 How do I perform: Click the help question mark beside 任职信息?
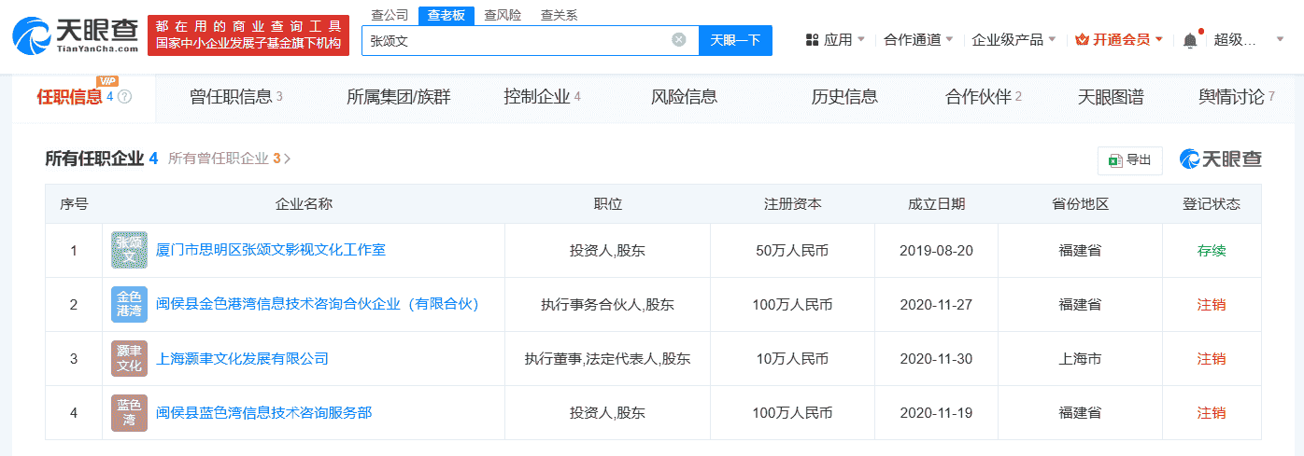coord(125,97)
